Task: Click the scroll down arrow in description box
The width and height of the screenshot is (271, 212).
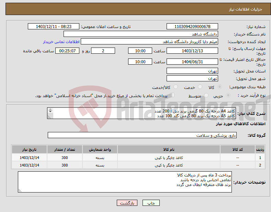Action: coord(50,111)
